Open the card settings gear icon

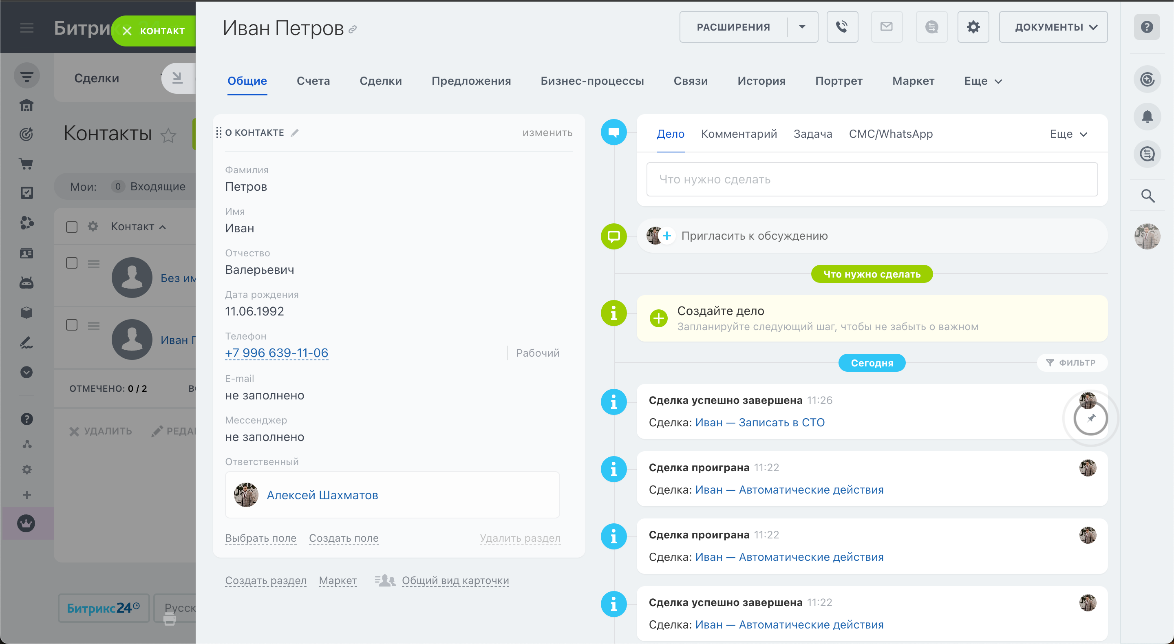973,27
